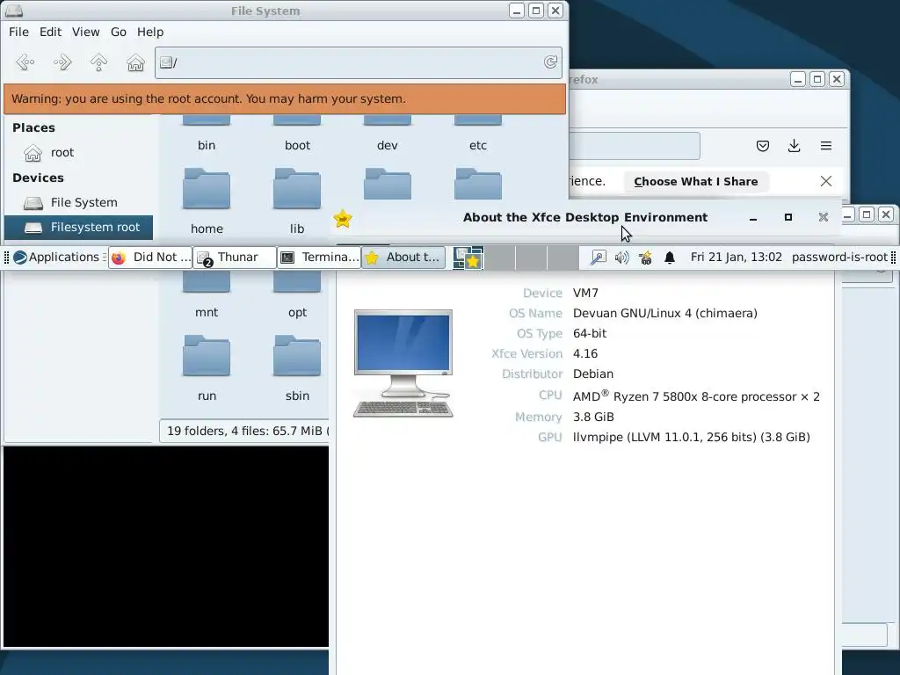Select Filesystem root device in sidebar
The width and height of the screenshot is (900, 675).
78,228
